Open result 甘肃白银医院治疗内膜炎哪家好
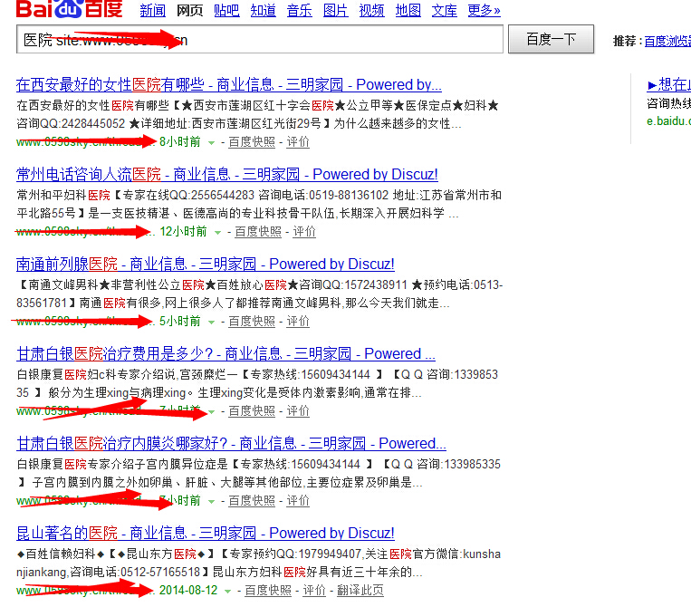The image size is (691, 607). [x=231, y=444]
